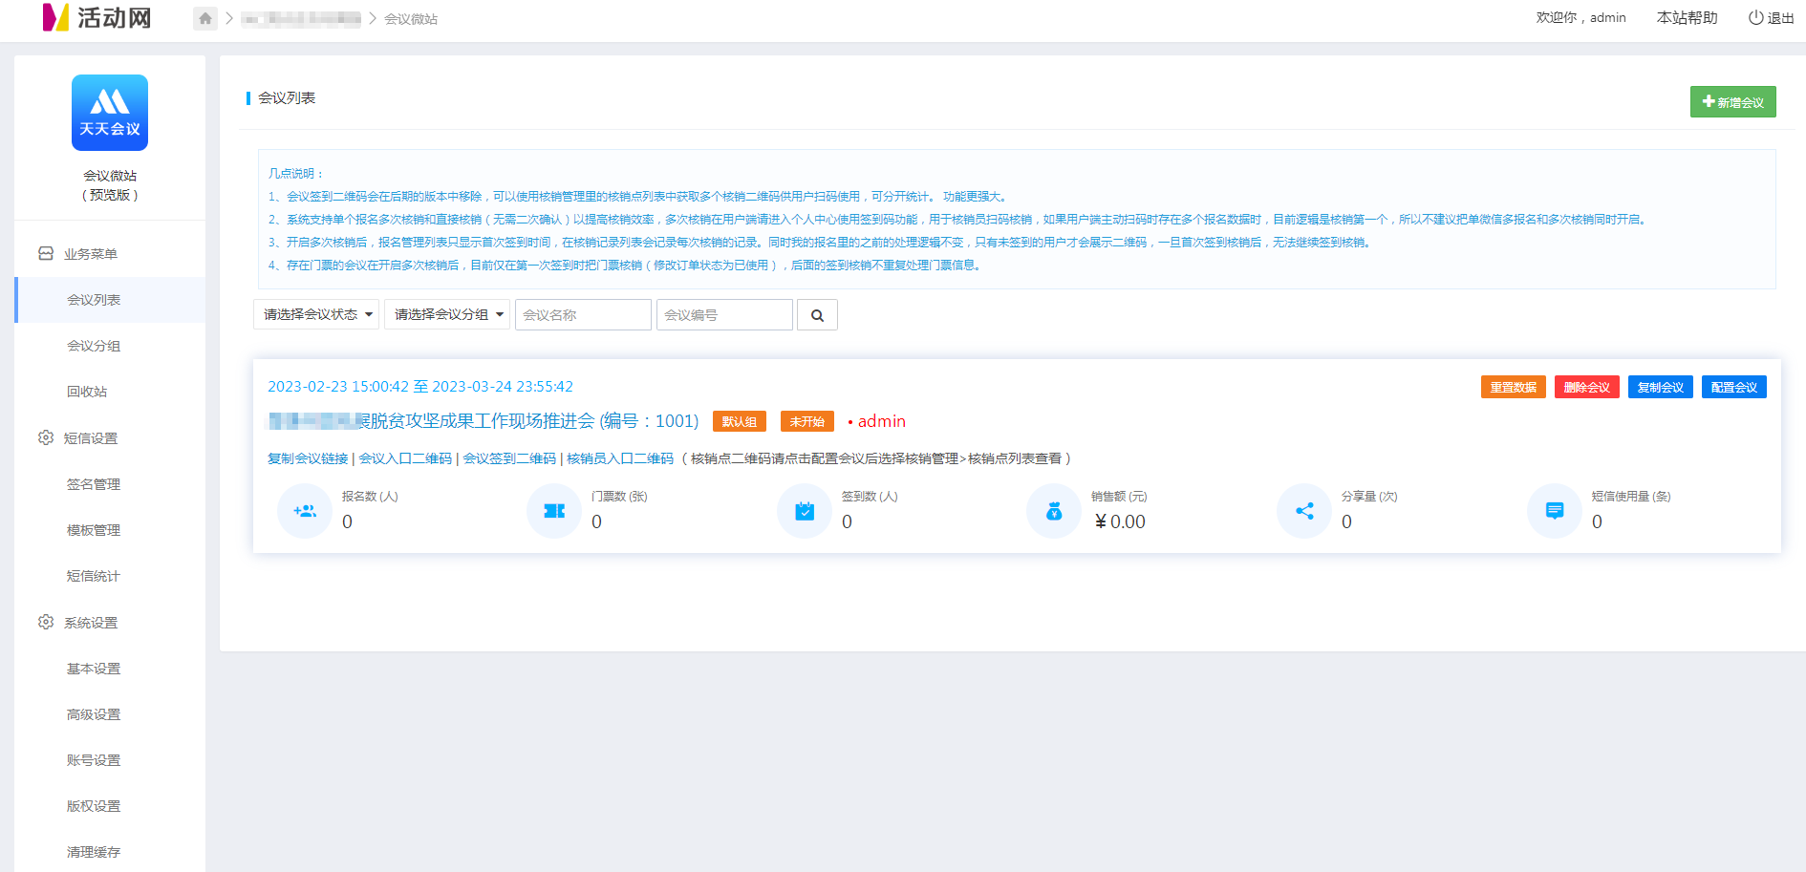Open the 请选择会议分组 dropdown
The image size is (1806, 872).
(446, 314)
